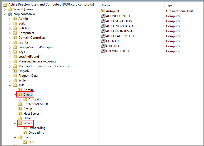Click the Fabrikam OU folder icon

[15, 42]
